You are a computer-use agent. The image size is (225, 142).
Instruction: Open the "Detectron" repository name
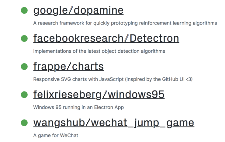click(154, 38)
